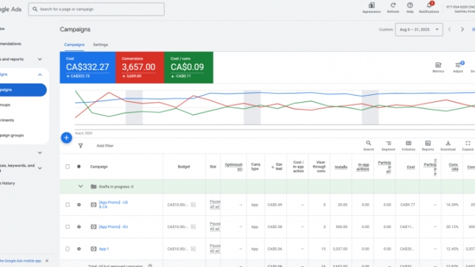This screenshot has height=267, width=475.
Task: Open the [App Promo] - EU campaign link
Action: (x=113, y=227)
